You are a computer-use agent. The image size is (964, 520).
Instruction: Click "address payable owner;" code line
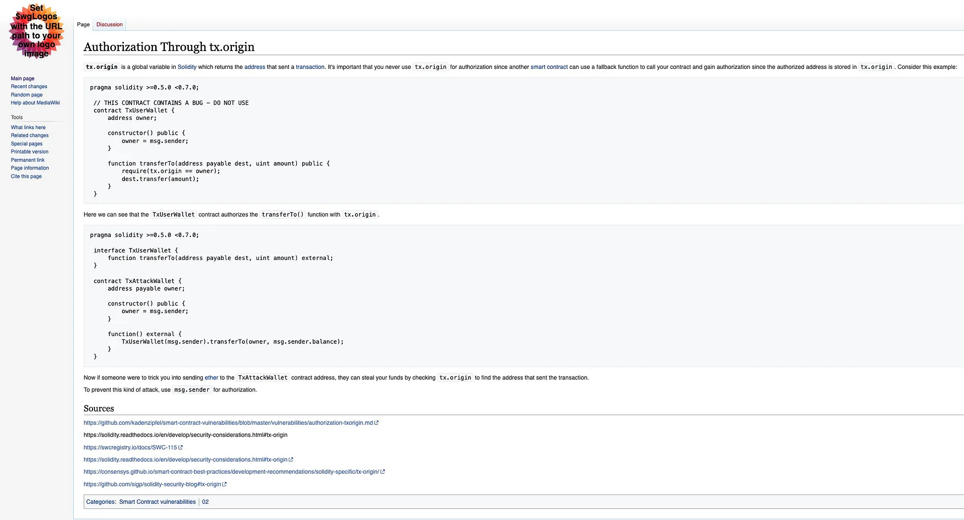(146, 289)
